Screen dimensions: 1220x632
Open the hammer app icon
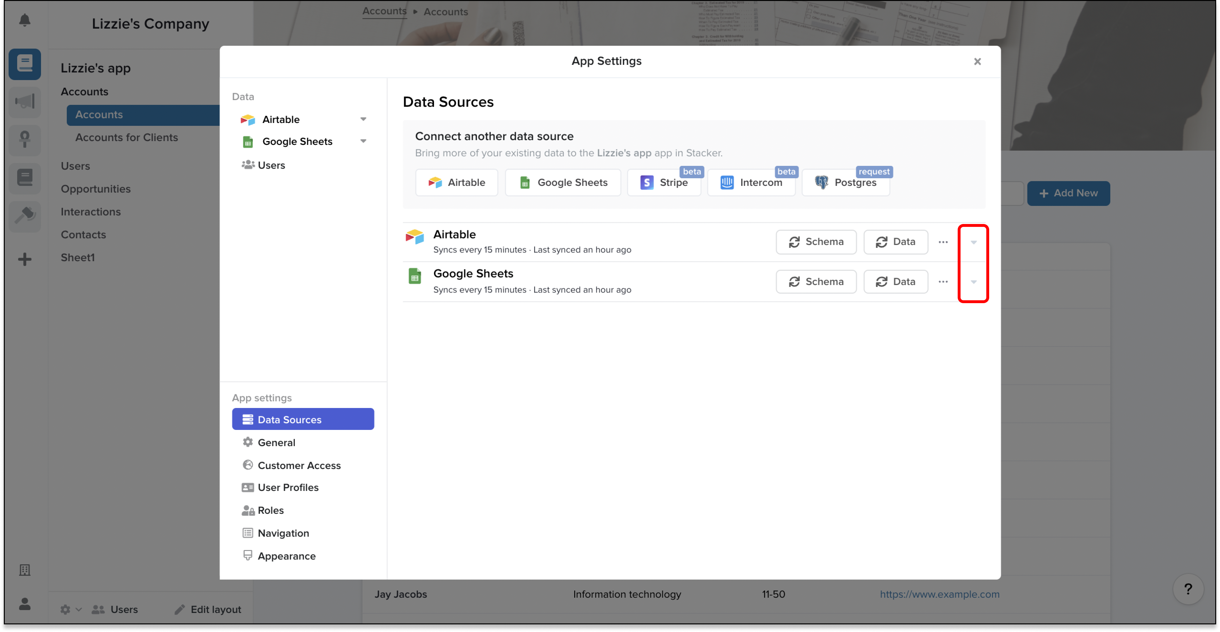24,216
